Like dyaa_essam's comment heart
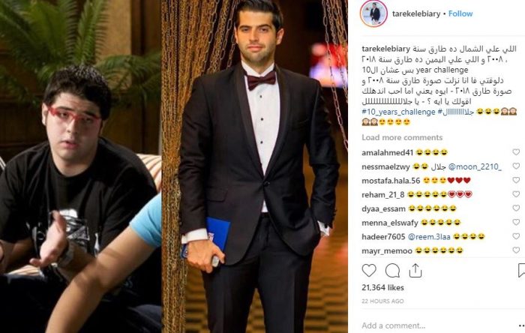The image size is (525, 333). point(516,208)
